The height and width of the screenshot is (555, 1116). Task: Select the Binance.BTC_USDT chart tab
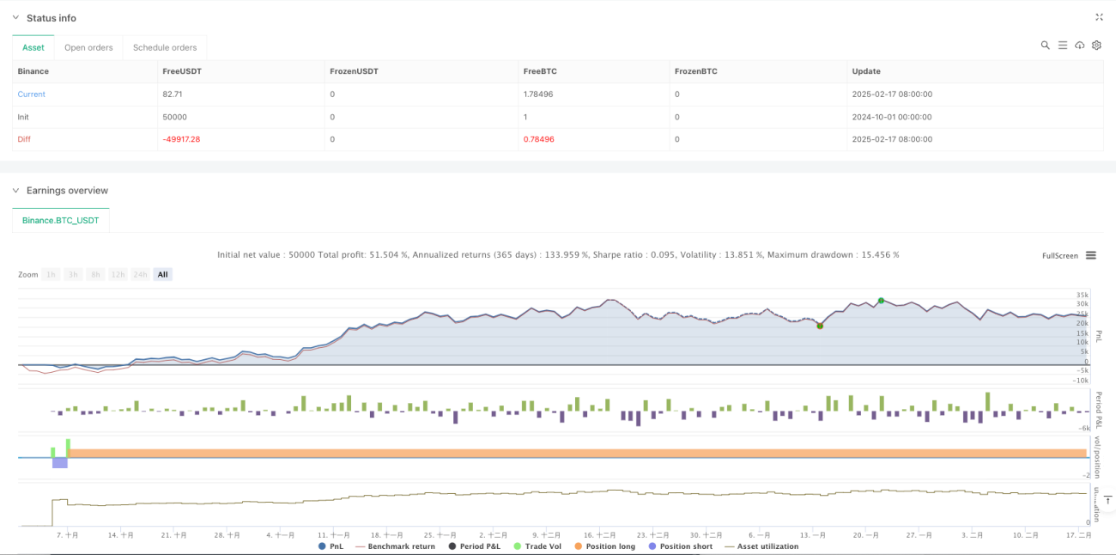61,221
